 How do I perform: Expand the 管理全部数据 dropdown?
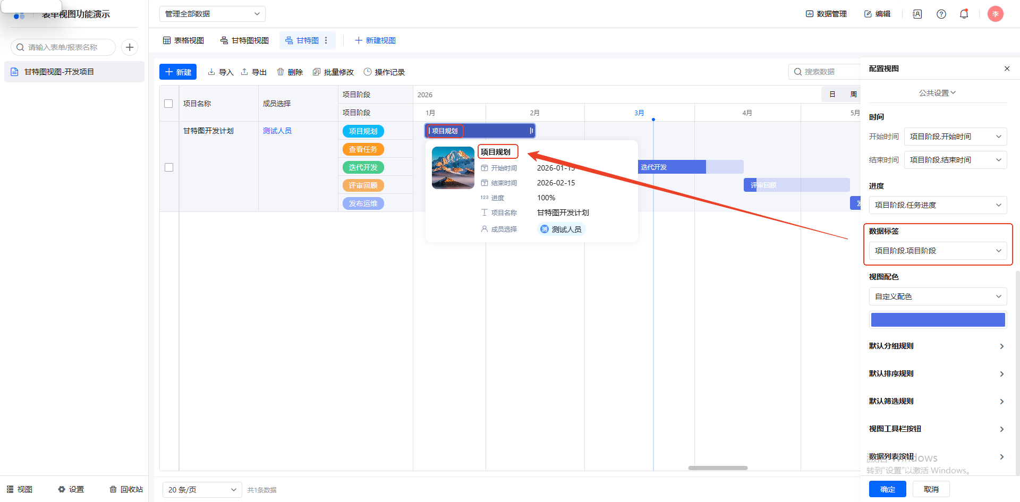coord(212,14)
